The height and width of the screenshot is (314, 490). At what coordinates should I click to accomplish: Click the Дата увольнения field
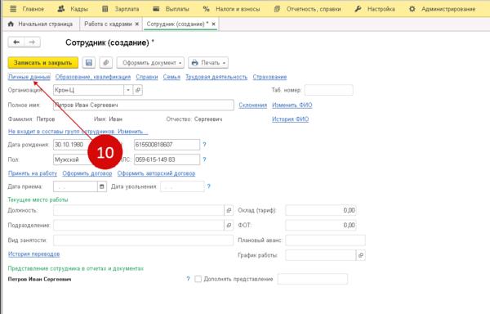coord(182,186)
